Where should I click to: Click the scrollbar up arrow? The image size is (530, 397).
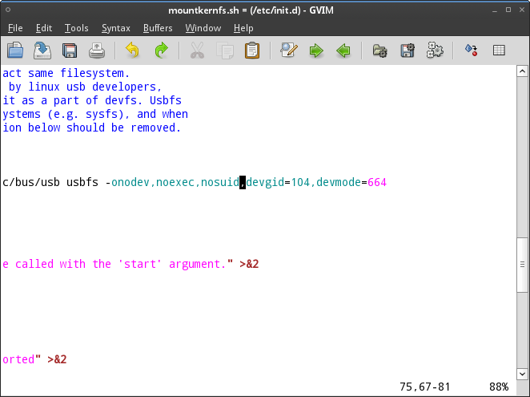pyautogui.click(x=522, y=71)
